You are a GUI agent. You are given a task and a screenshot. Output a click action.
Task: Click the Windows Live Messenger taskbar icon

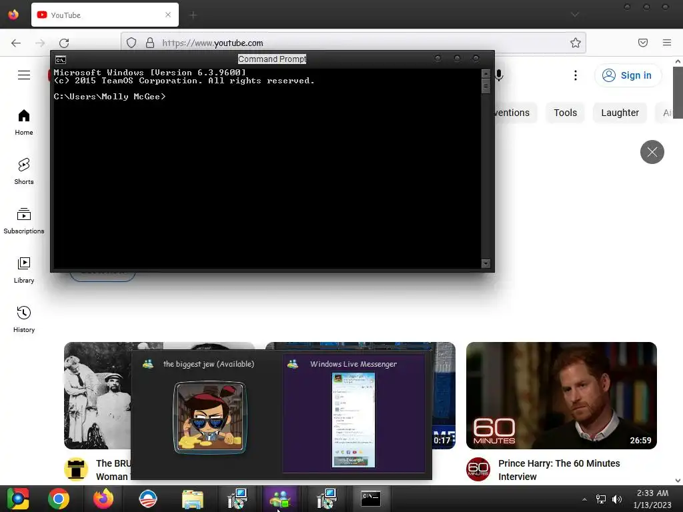280,499
